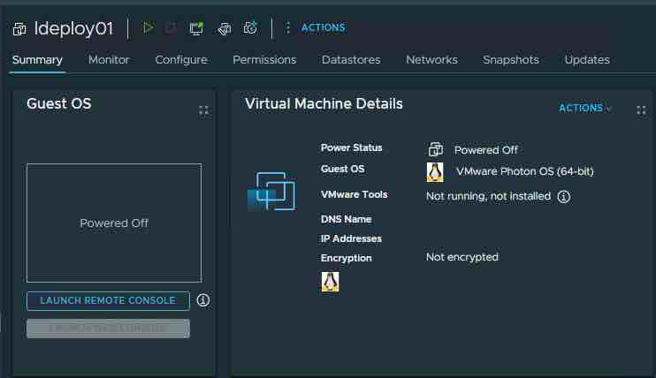Open the Permissions tab
Image resolution: width=656 pixels, height=378 pixels.
click(x=264, y=60)
